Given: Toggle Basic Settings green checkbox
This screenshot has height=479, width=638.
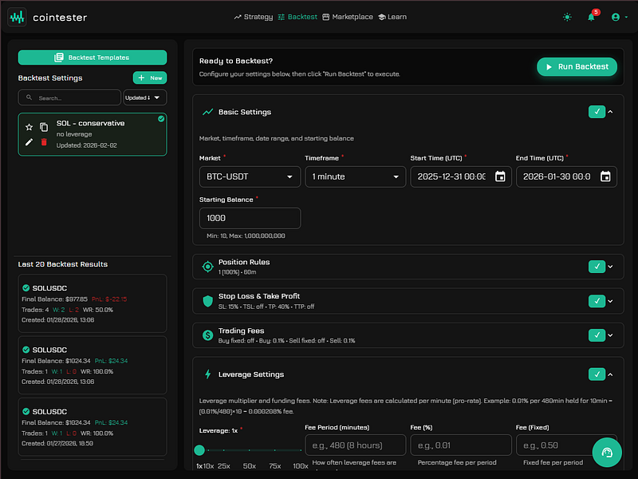Looking at the screenshot, I should (597, 112).
